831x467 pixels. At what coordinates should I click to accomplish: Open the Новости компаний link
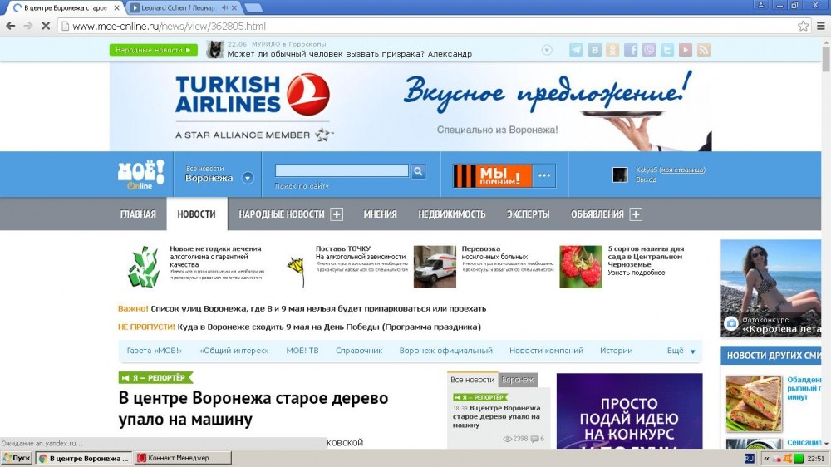547,351
